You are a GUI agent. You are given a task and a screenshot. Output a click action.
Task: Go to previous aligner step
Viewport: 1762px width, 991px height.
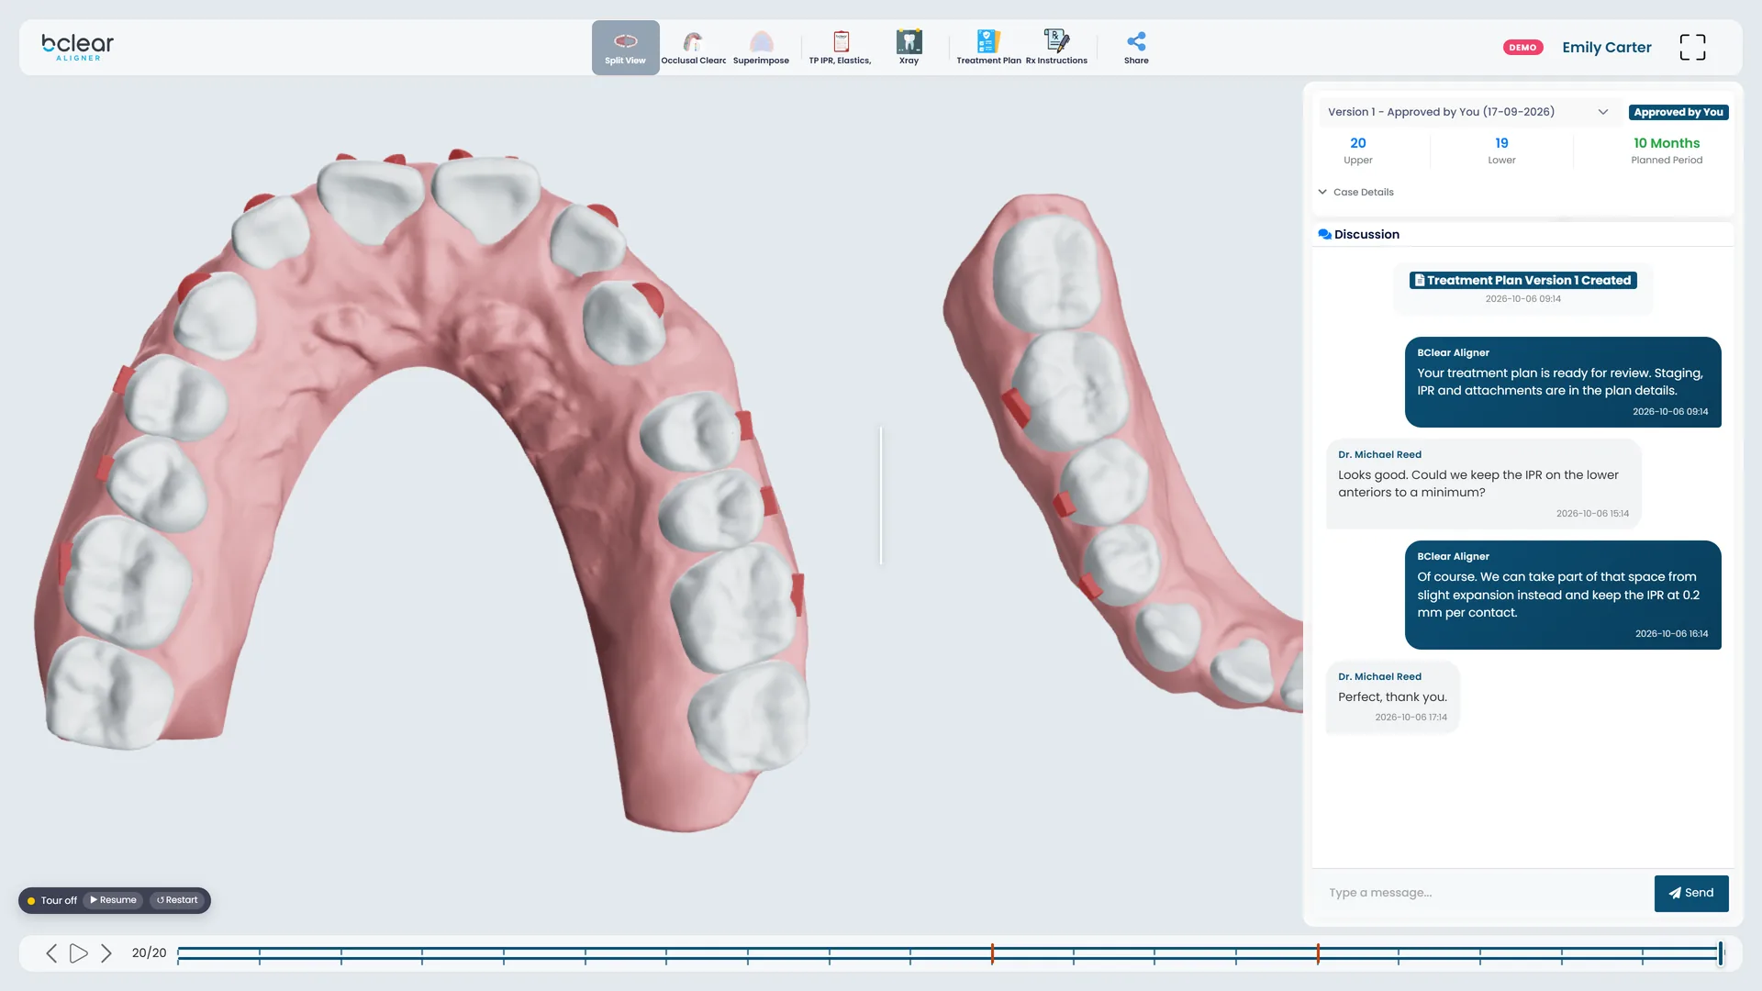pyautogui.click(x=51, y=953)
